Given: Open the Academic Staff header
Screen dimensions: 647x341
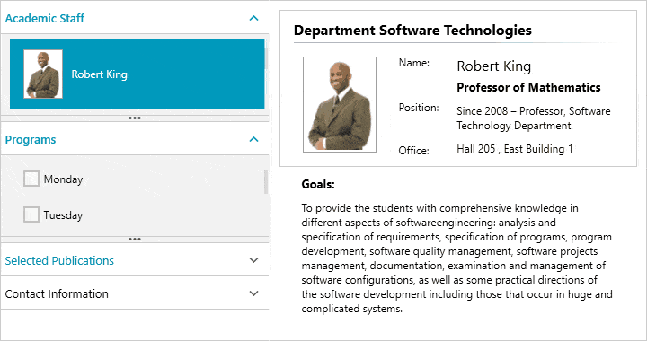Looking at the screenshot, I should (x=135, y=18).
